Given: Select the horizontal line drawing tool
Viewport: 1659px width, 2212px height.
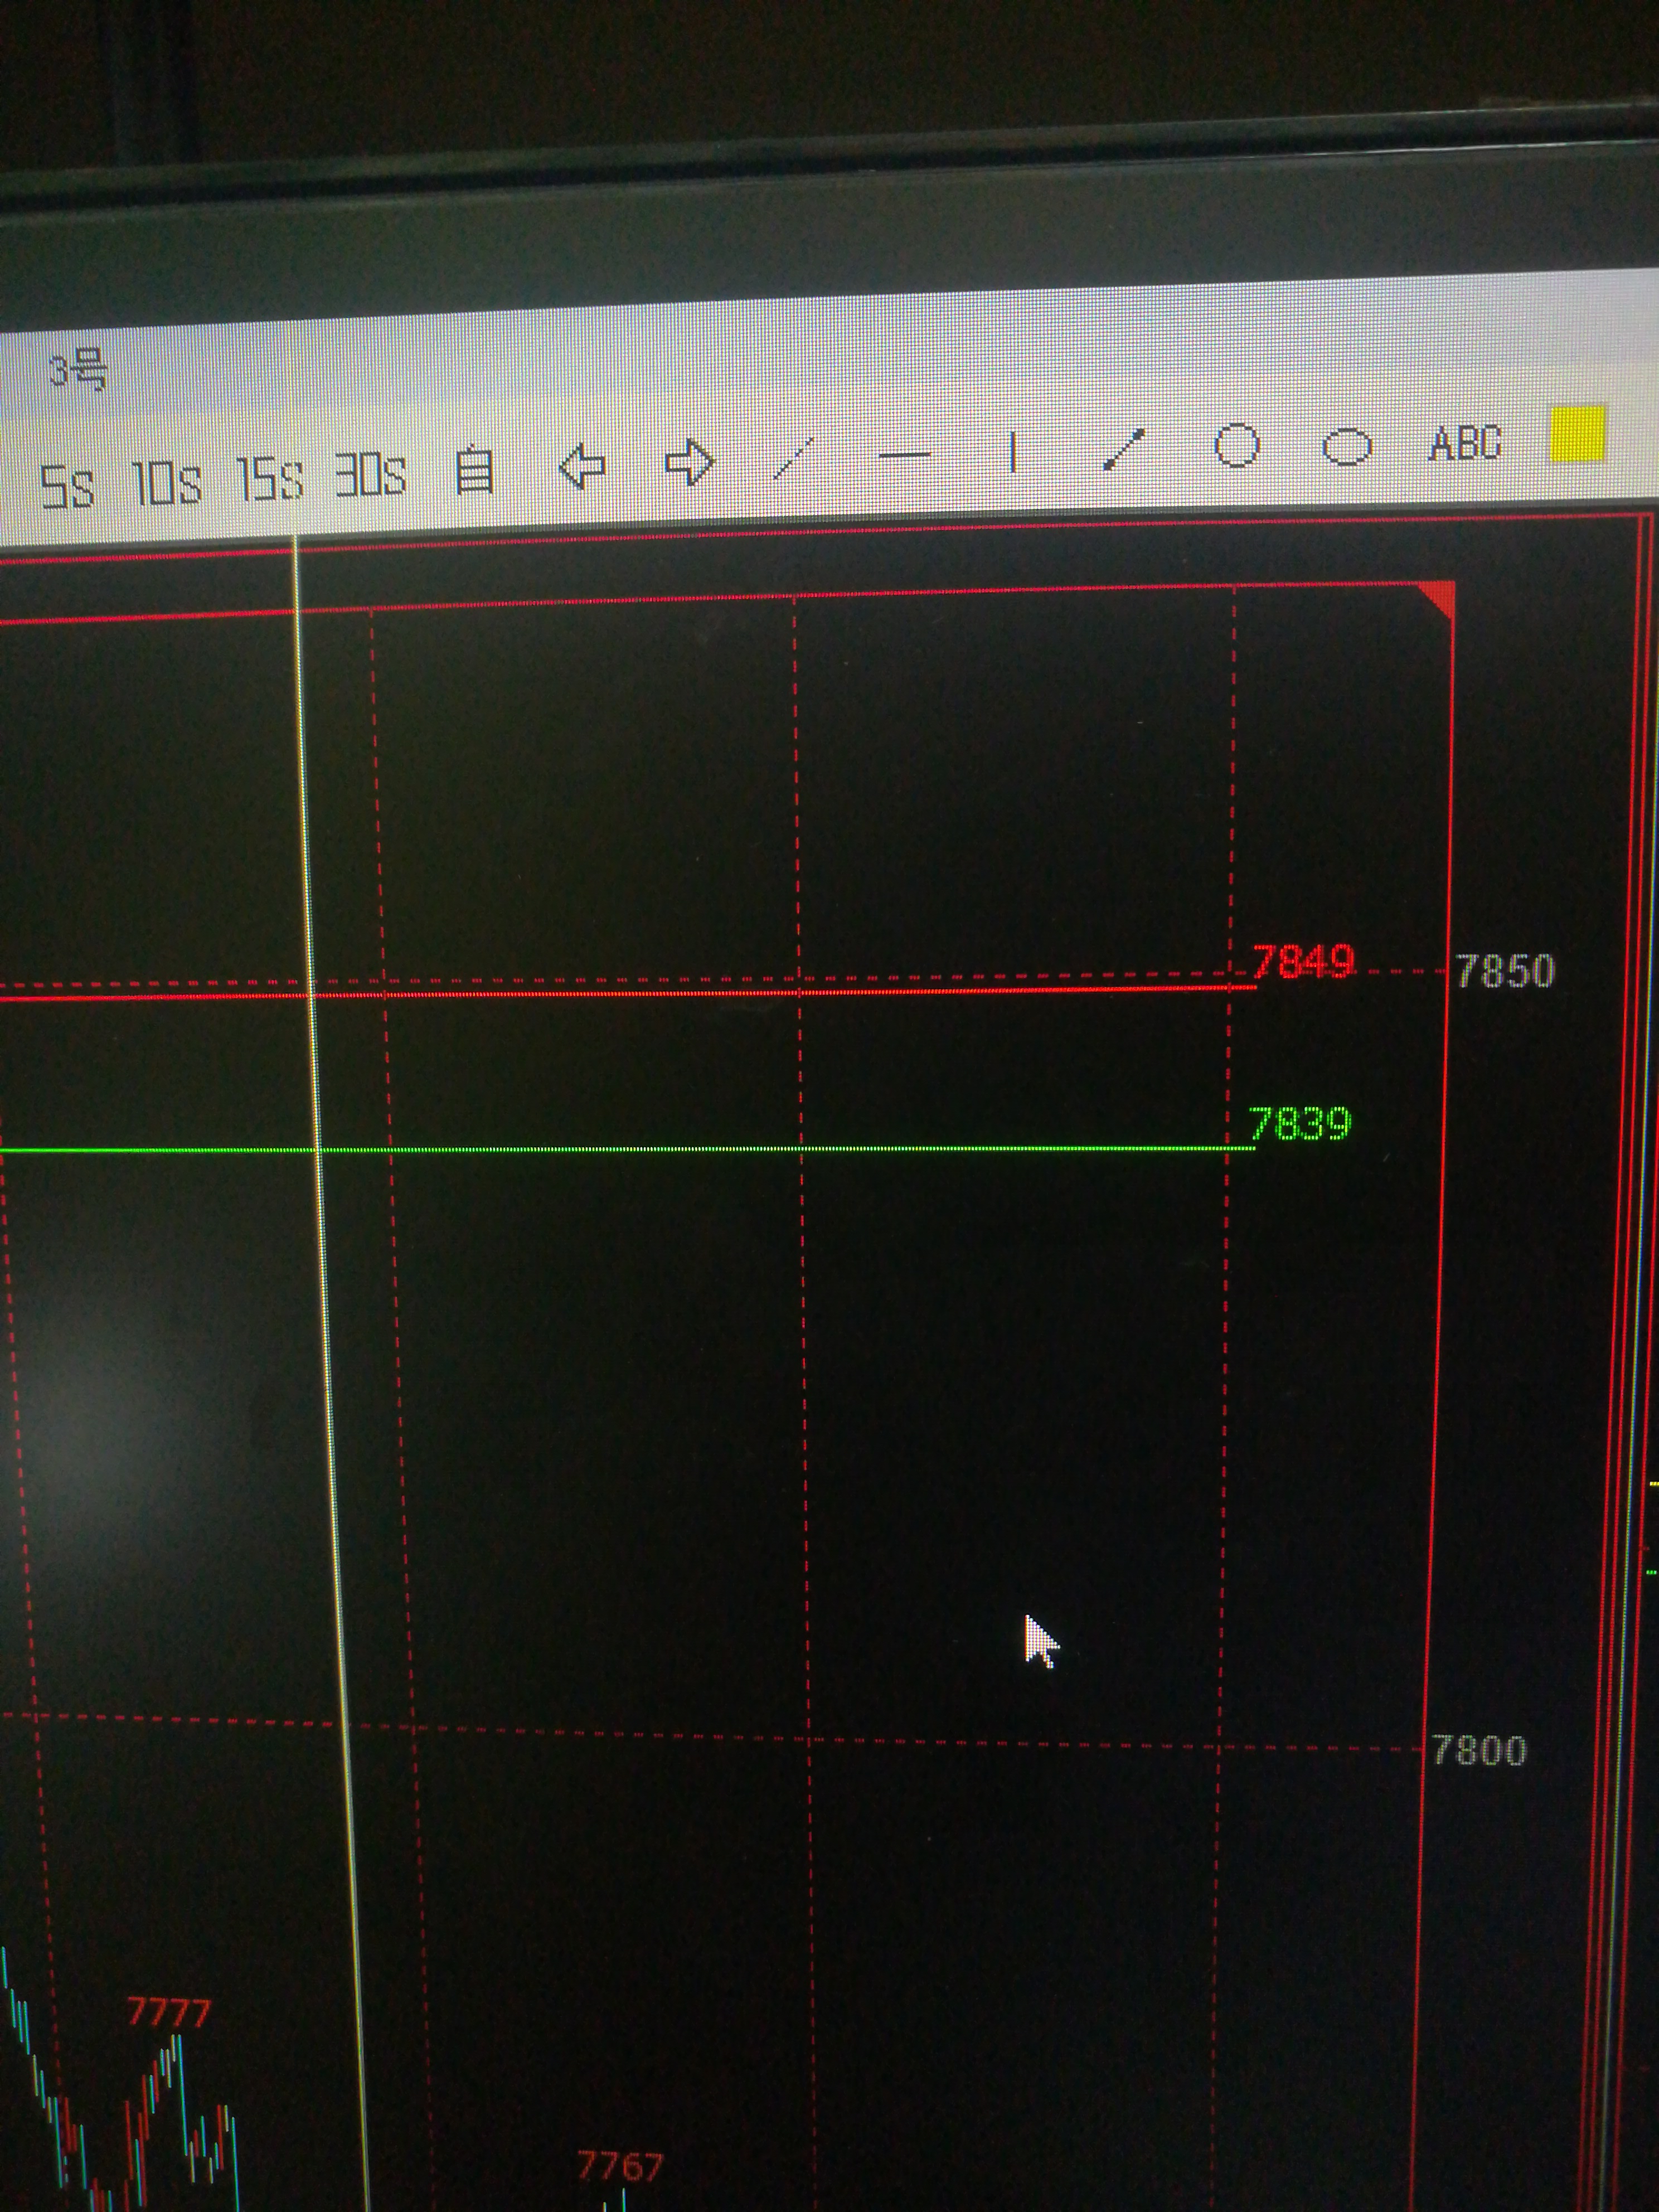Looking at the screenshot, I should pos(904,456).
